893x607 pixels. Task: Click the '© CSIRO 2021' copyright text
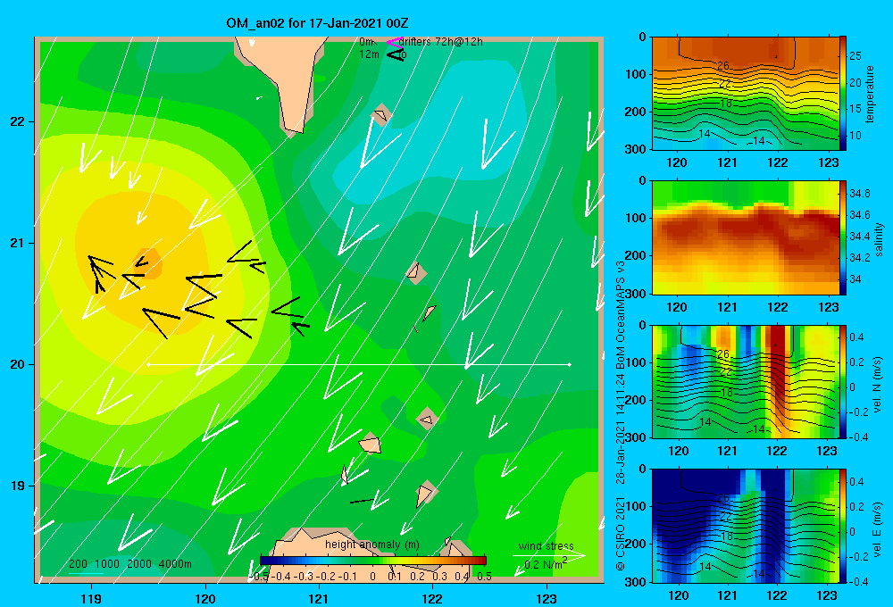click(621, 534)
